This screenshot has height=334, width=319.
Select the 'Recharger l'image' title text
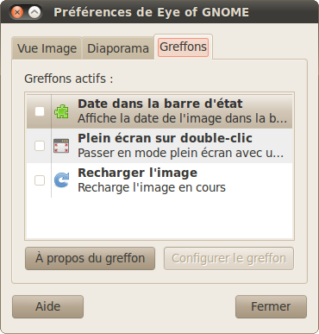[137, 173]
